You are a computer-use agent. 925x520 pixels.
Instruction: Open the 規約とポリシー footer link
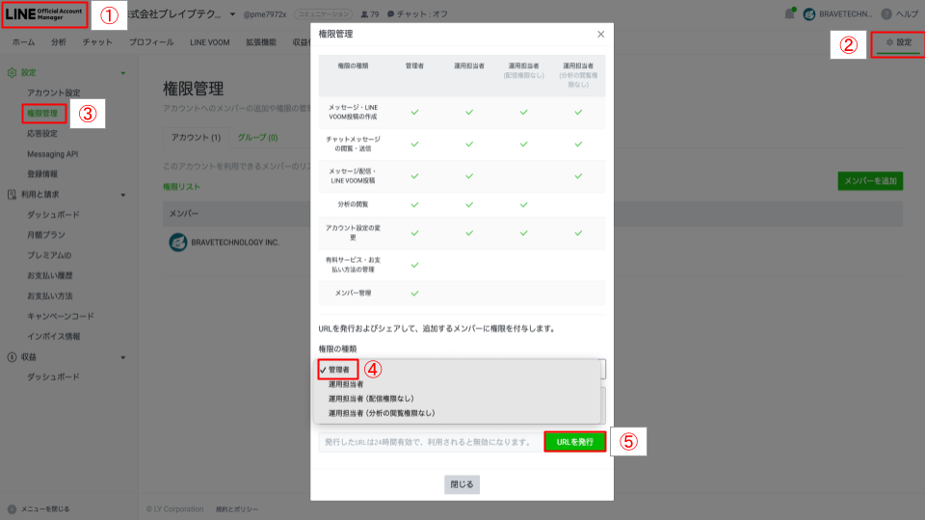[237, 509]
